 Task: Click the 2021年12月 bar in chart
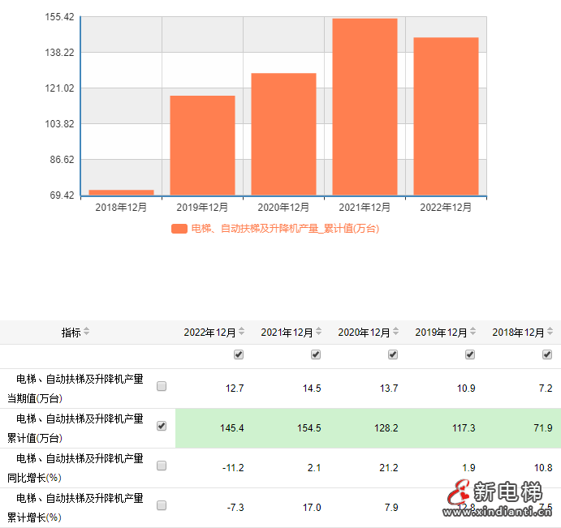(365, 107)
